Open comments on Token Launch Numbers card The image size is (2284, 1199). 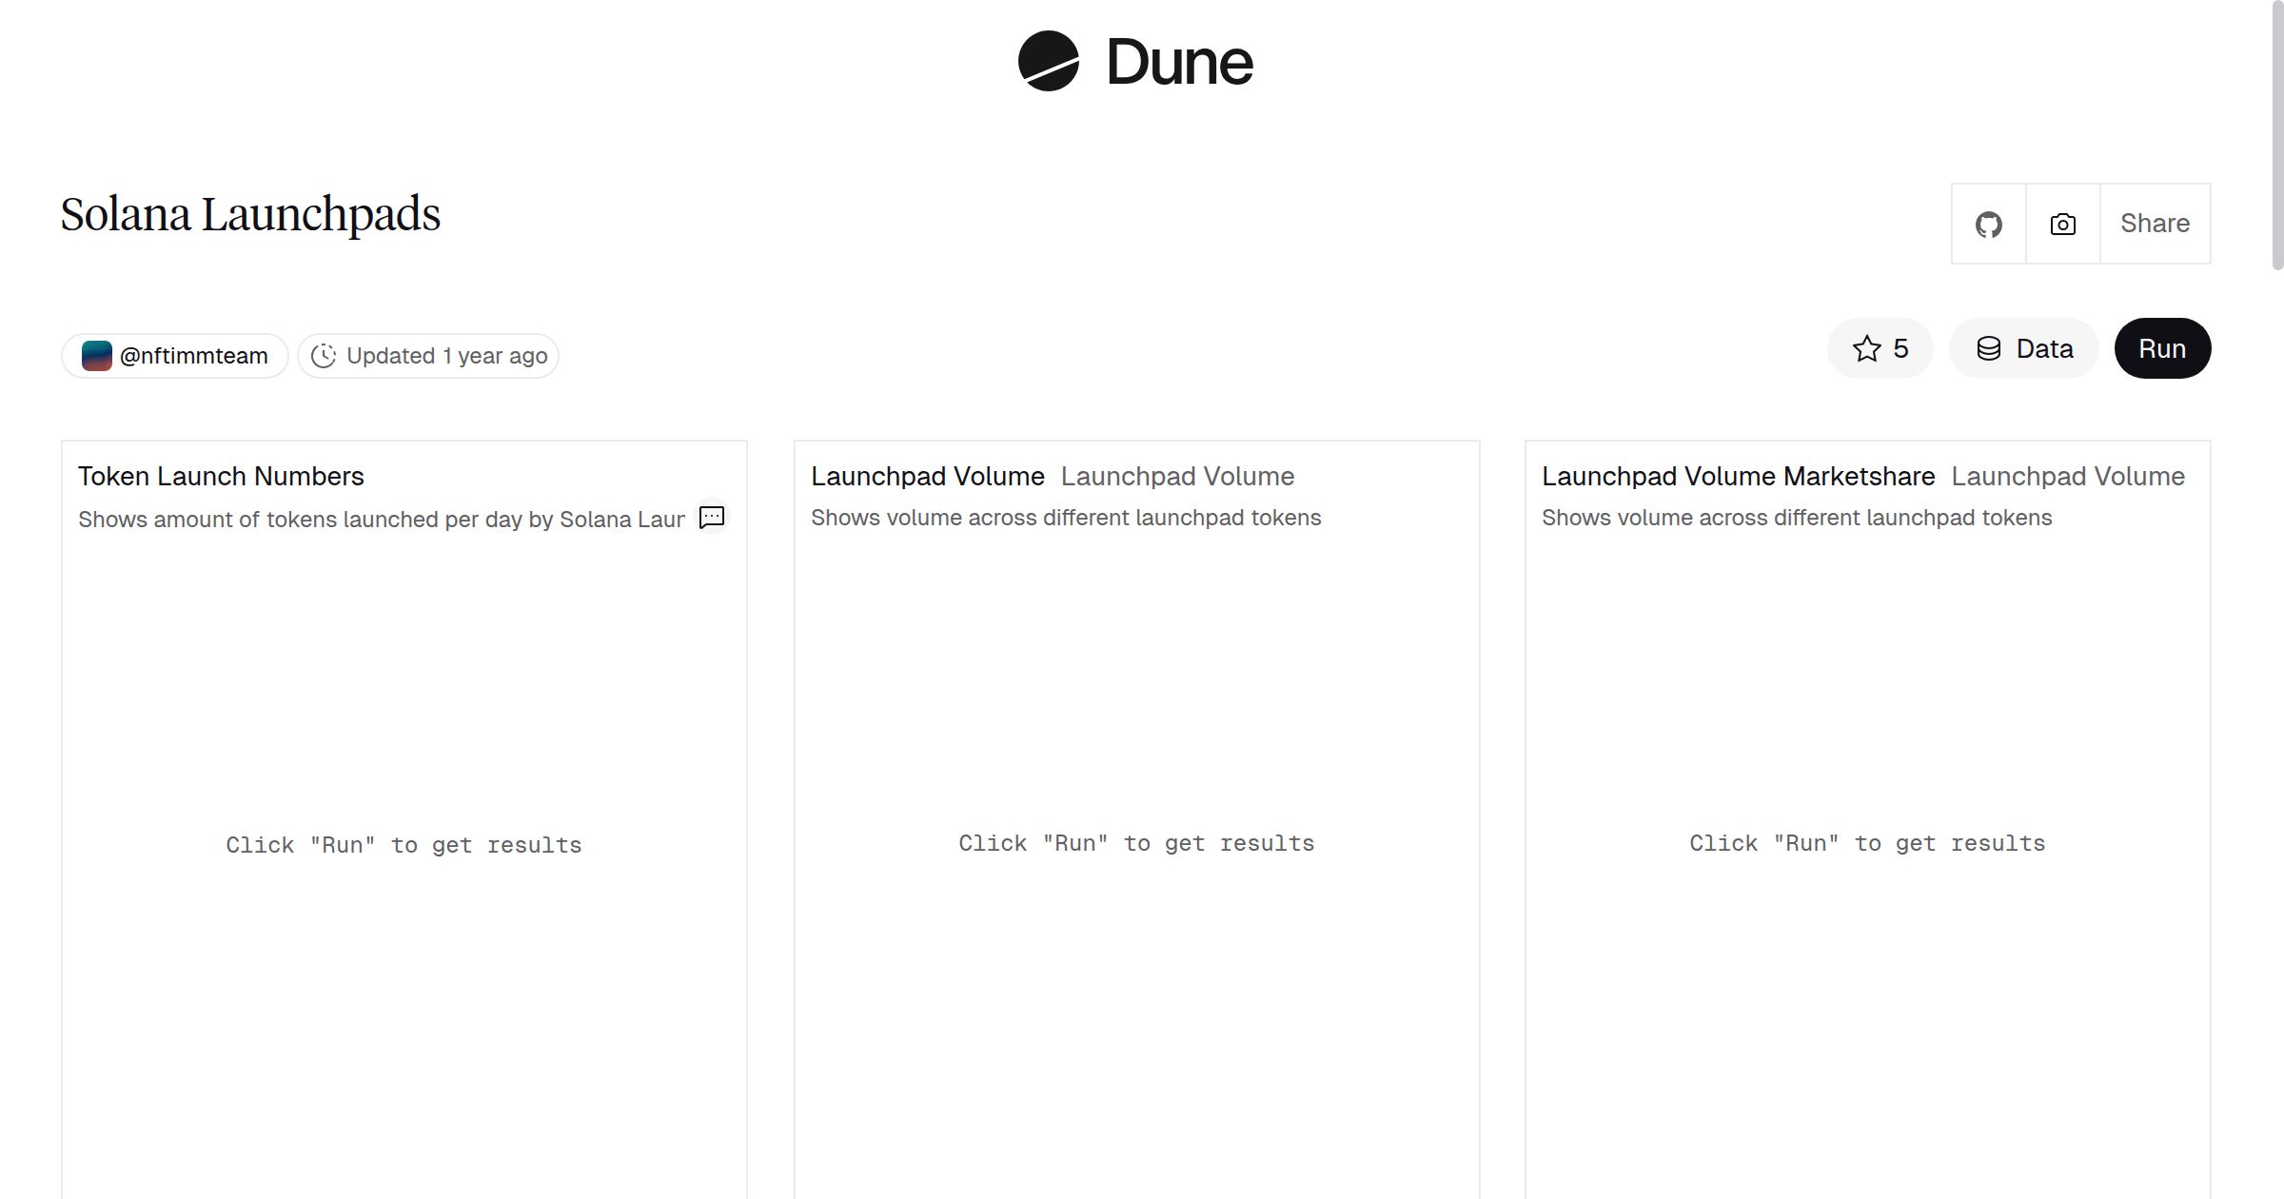[x=712, y=518]
